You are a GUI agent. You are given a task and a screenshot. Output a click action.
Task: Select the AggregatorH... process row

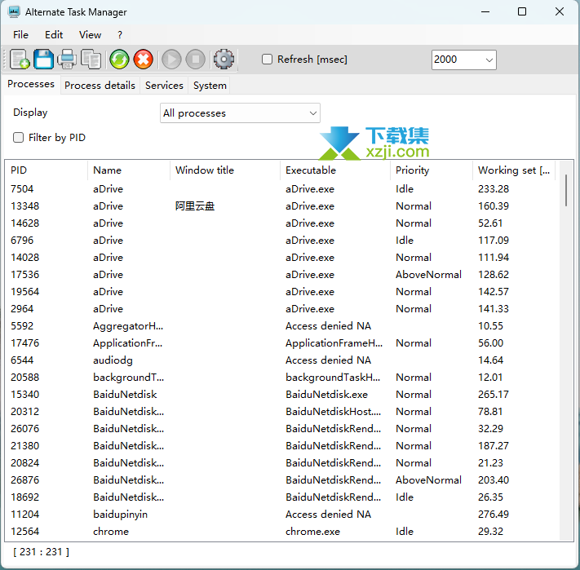tap(281, 326)
